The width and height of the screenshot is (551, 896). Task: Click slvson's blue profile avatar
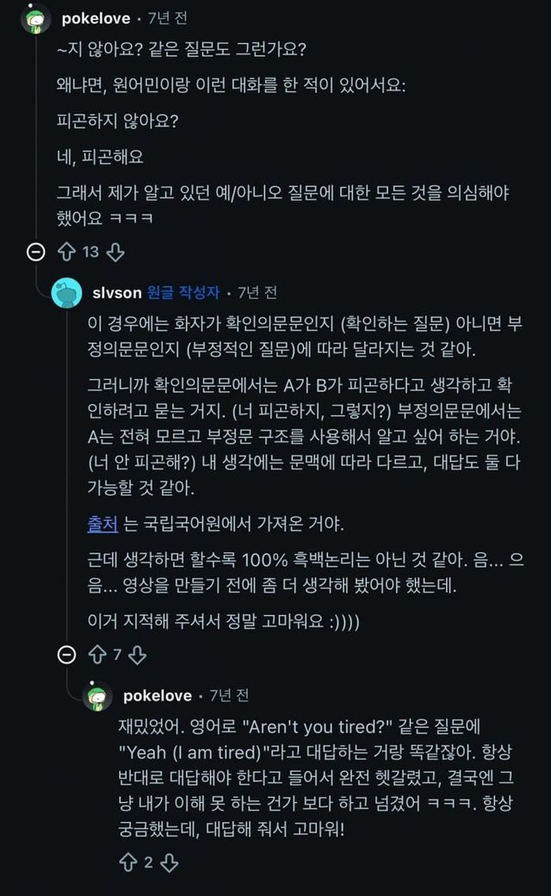[x=67, y=293]
